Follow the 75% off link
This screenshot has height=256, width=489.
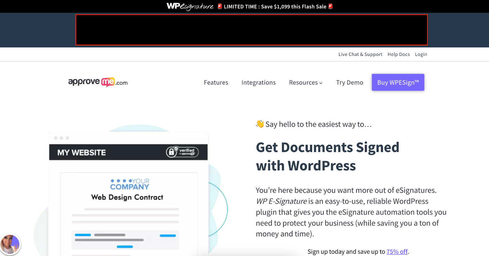click(x=397, y=252)
